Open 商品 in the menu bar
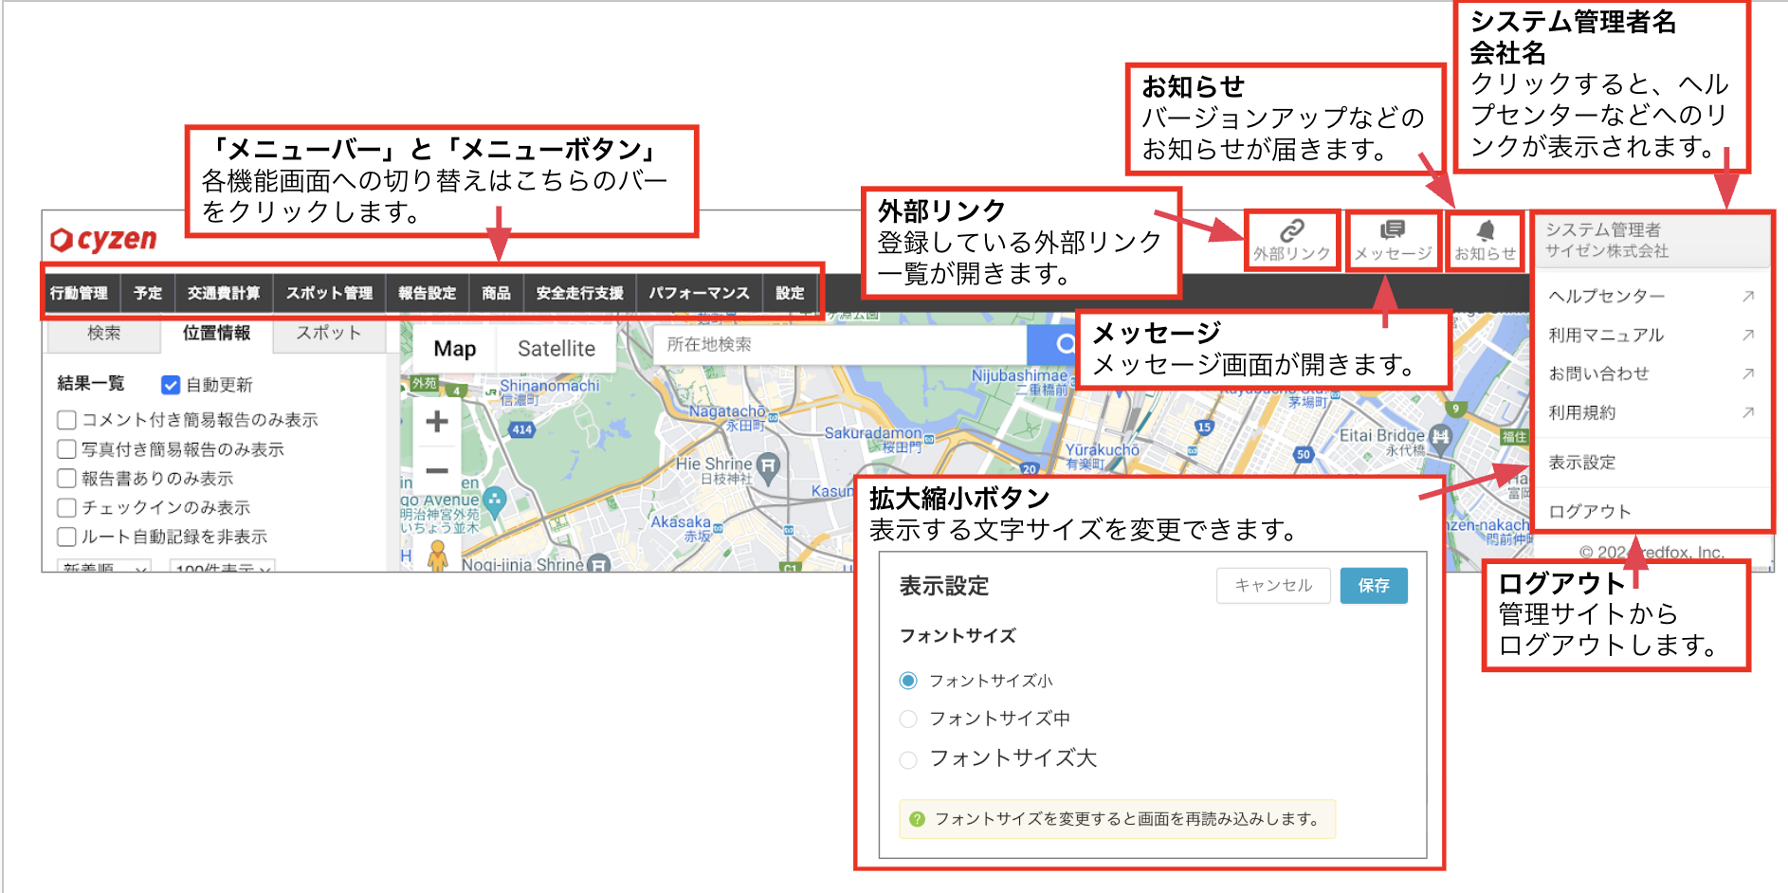Screen dimensions: 1788x893 pyautogui.click(x=496, y=293)
